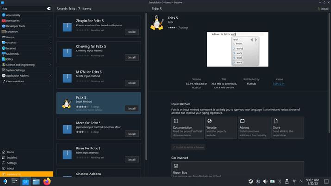Go to Settings in the sidebar
Image resolution: width=331 pixels, height=186 pixels.
[12, 163]
